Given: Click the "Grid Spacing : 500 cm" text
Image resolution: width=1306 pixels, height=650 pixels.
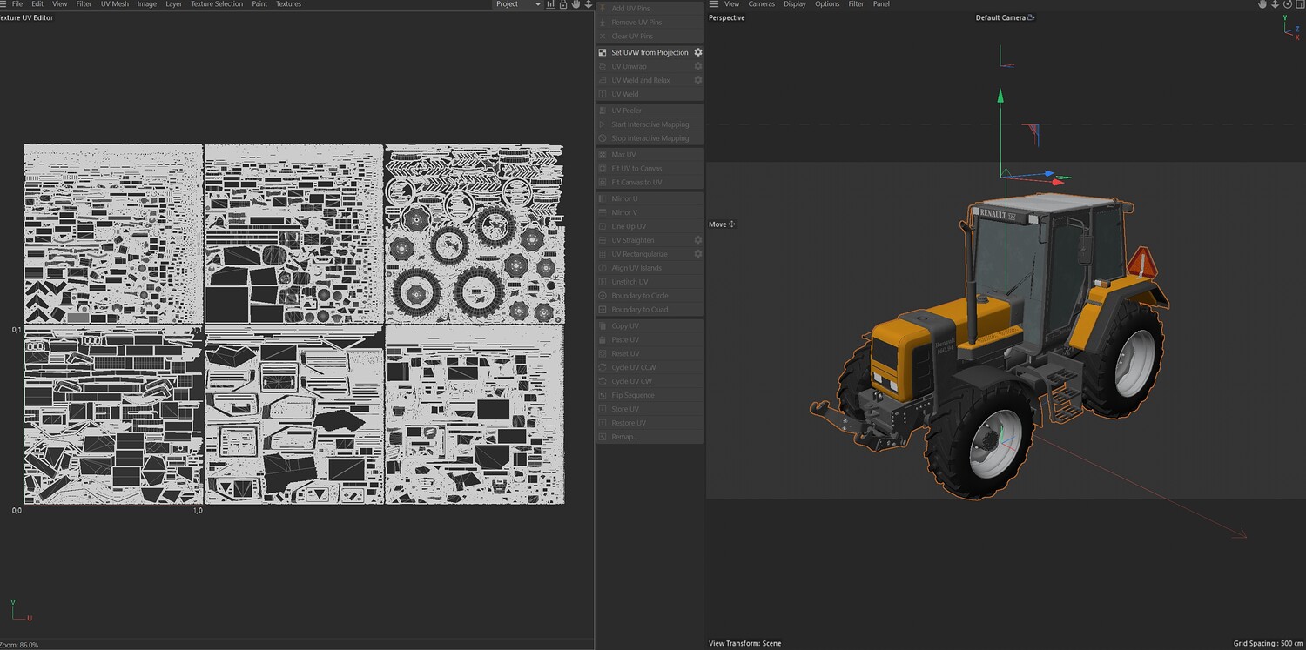Looking at the screenshot, I should tap(1268, 644).
